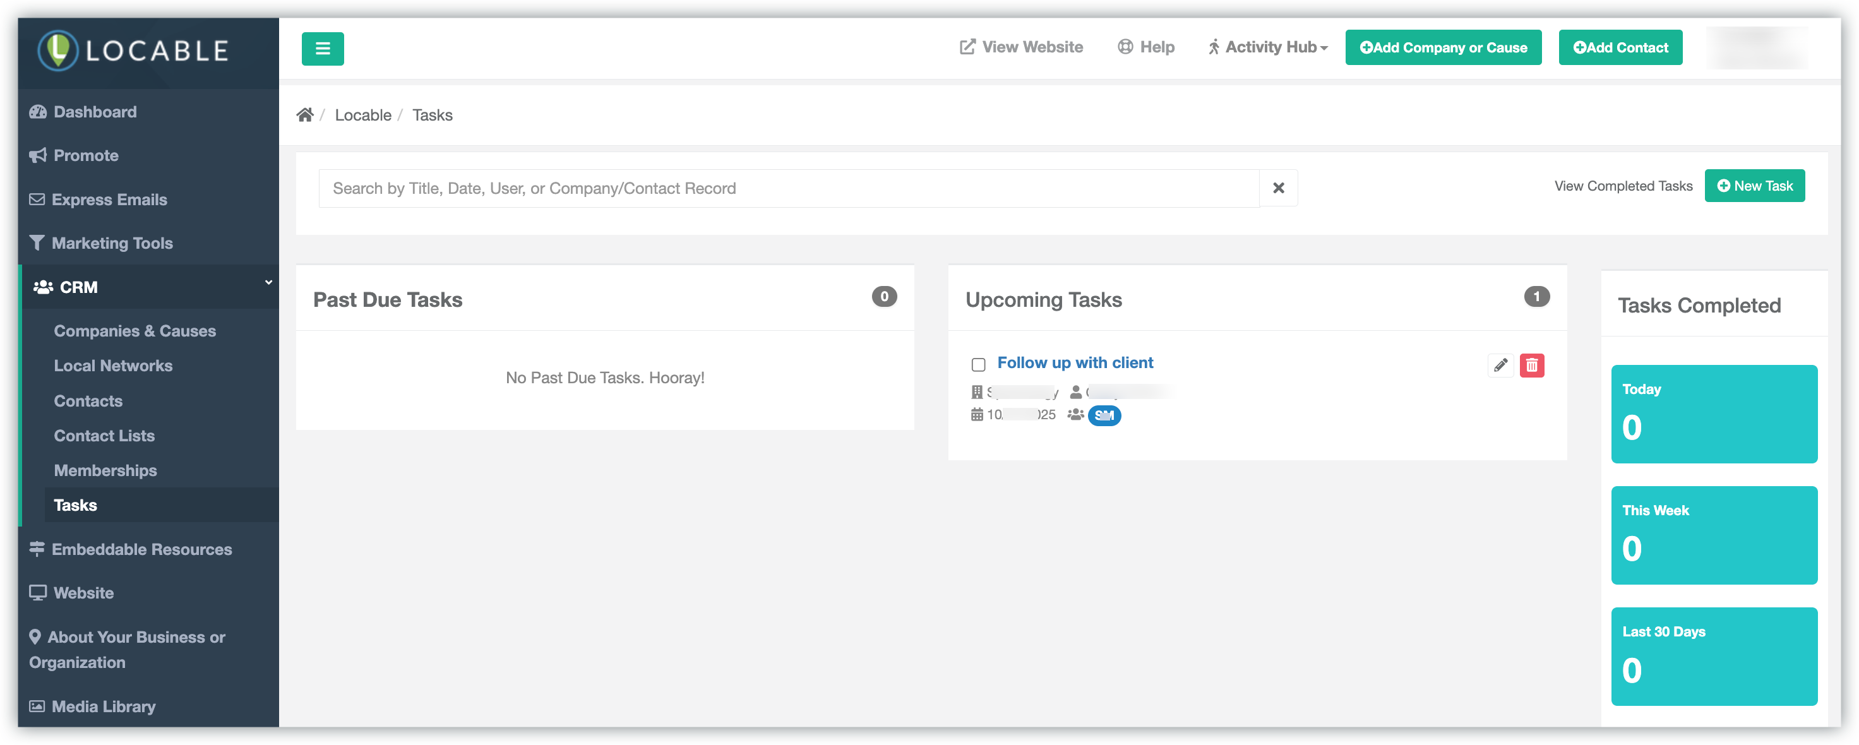
Task: Clear search with the X button
Action: tap(1278, 188)
